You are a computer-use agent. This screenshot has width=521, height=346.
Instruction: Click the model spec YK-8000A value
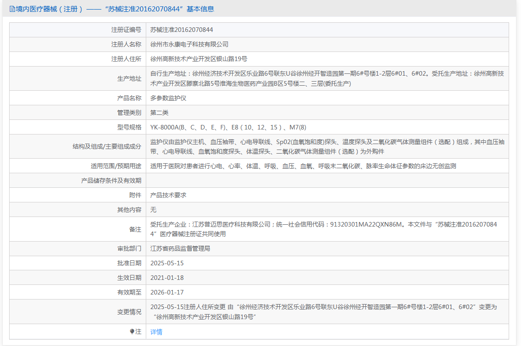(228, 127)
